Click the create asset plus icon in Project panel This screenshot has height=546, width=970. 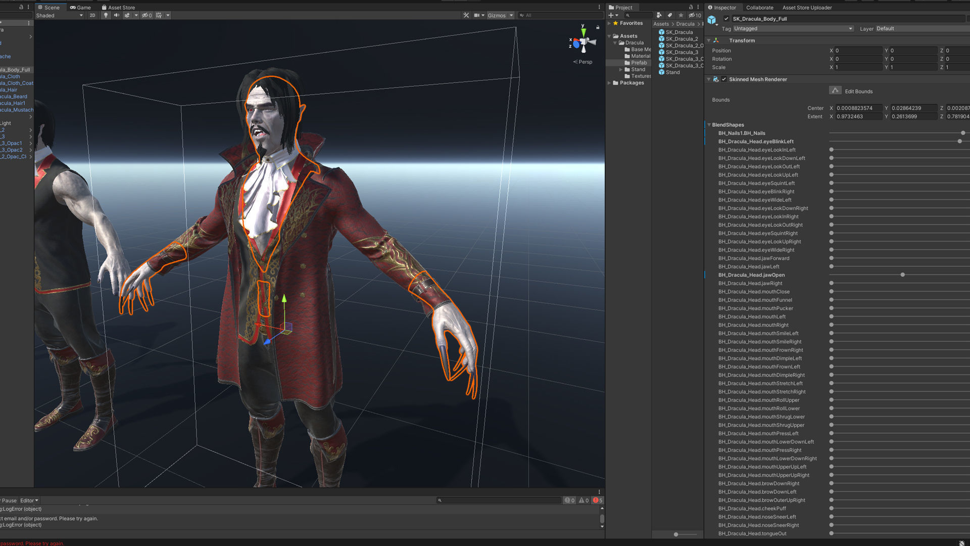point(611,15)
